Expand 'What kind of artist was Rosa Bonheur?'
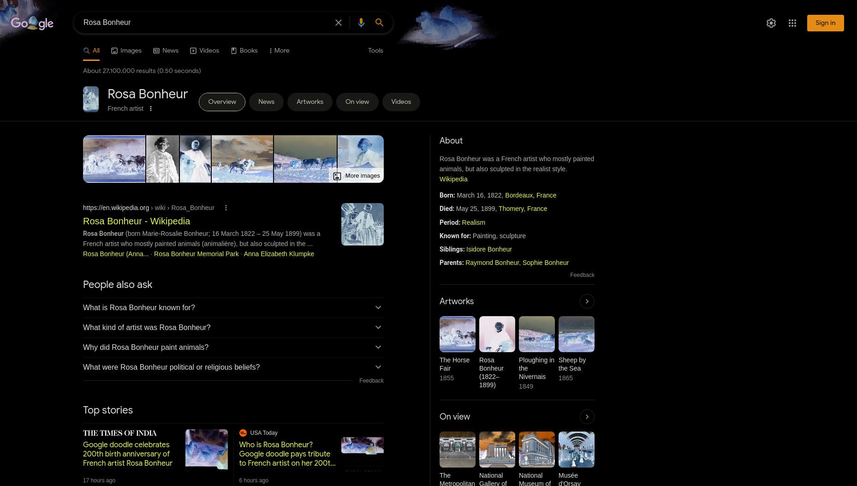This screenshot has width=857, height=486. [233, 328]
